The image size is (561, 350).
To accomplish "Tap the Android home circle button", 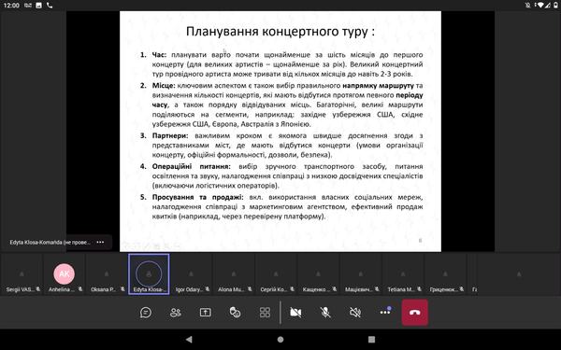I will point(280,340).
